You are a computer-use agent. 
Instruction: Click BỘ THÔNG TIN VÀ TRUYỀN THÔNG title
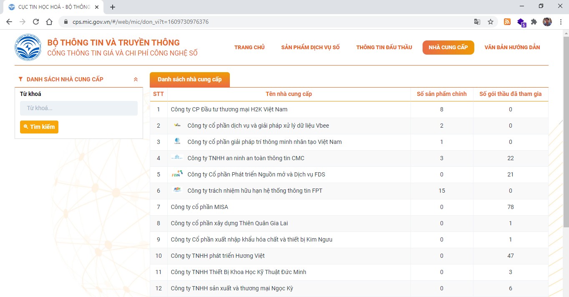pos(113,43)
